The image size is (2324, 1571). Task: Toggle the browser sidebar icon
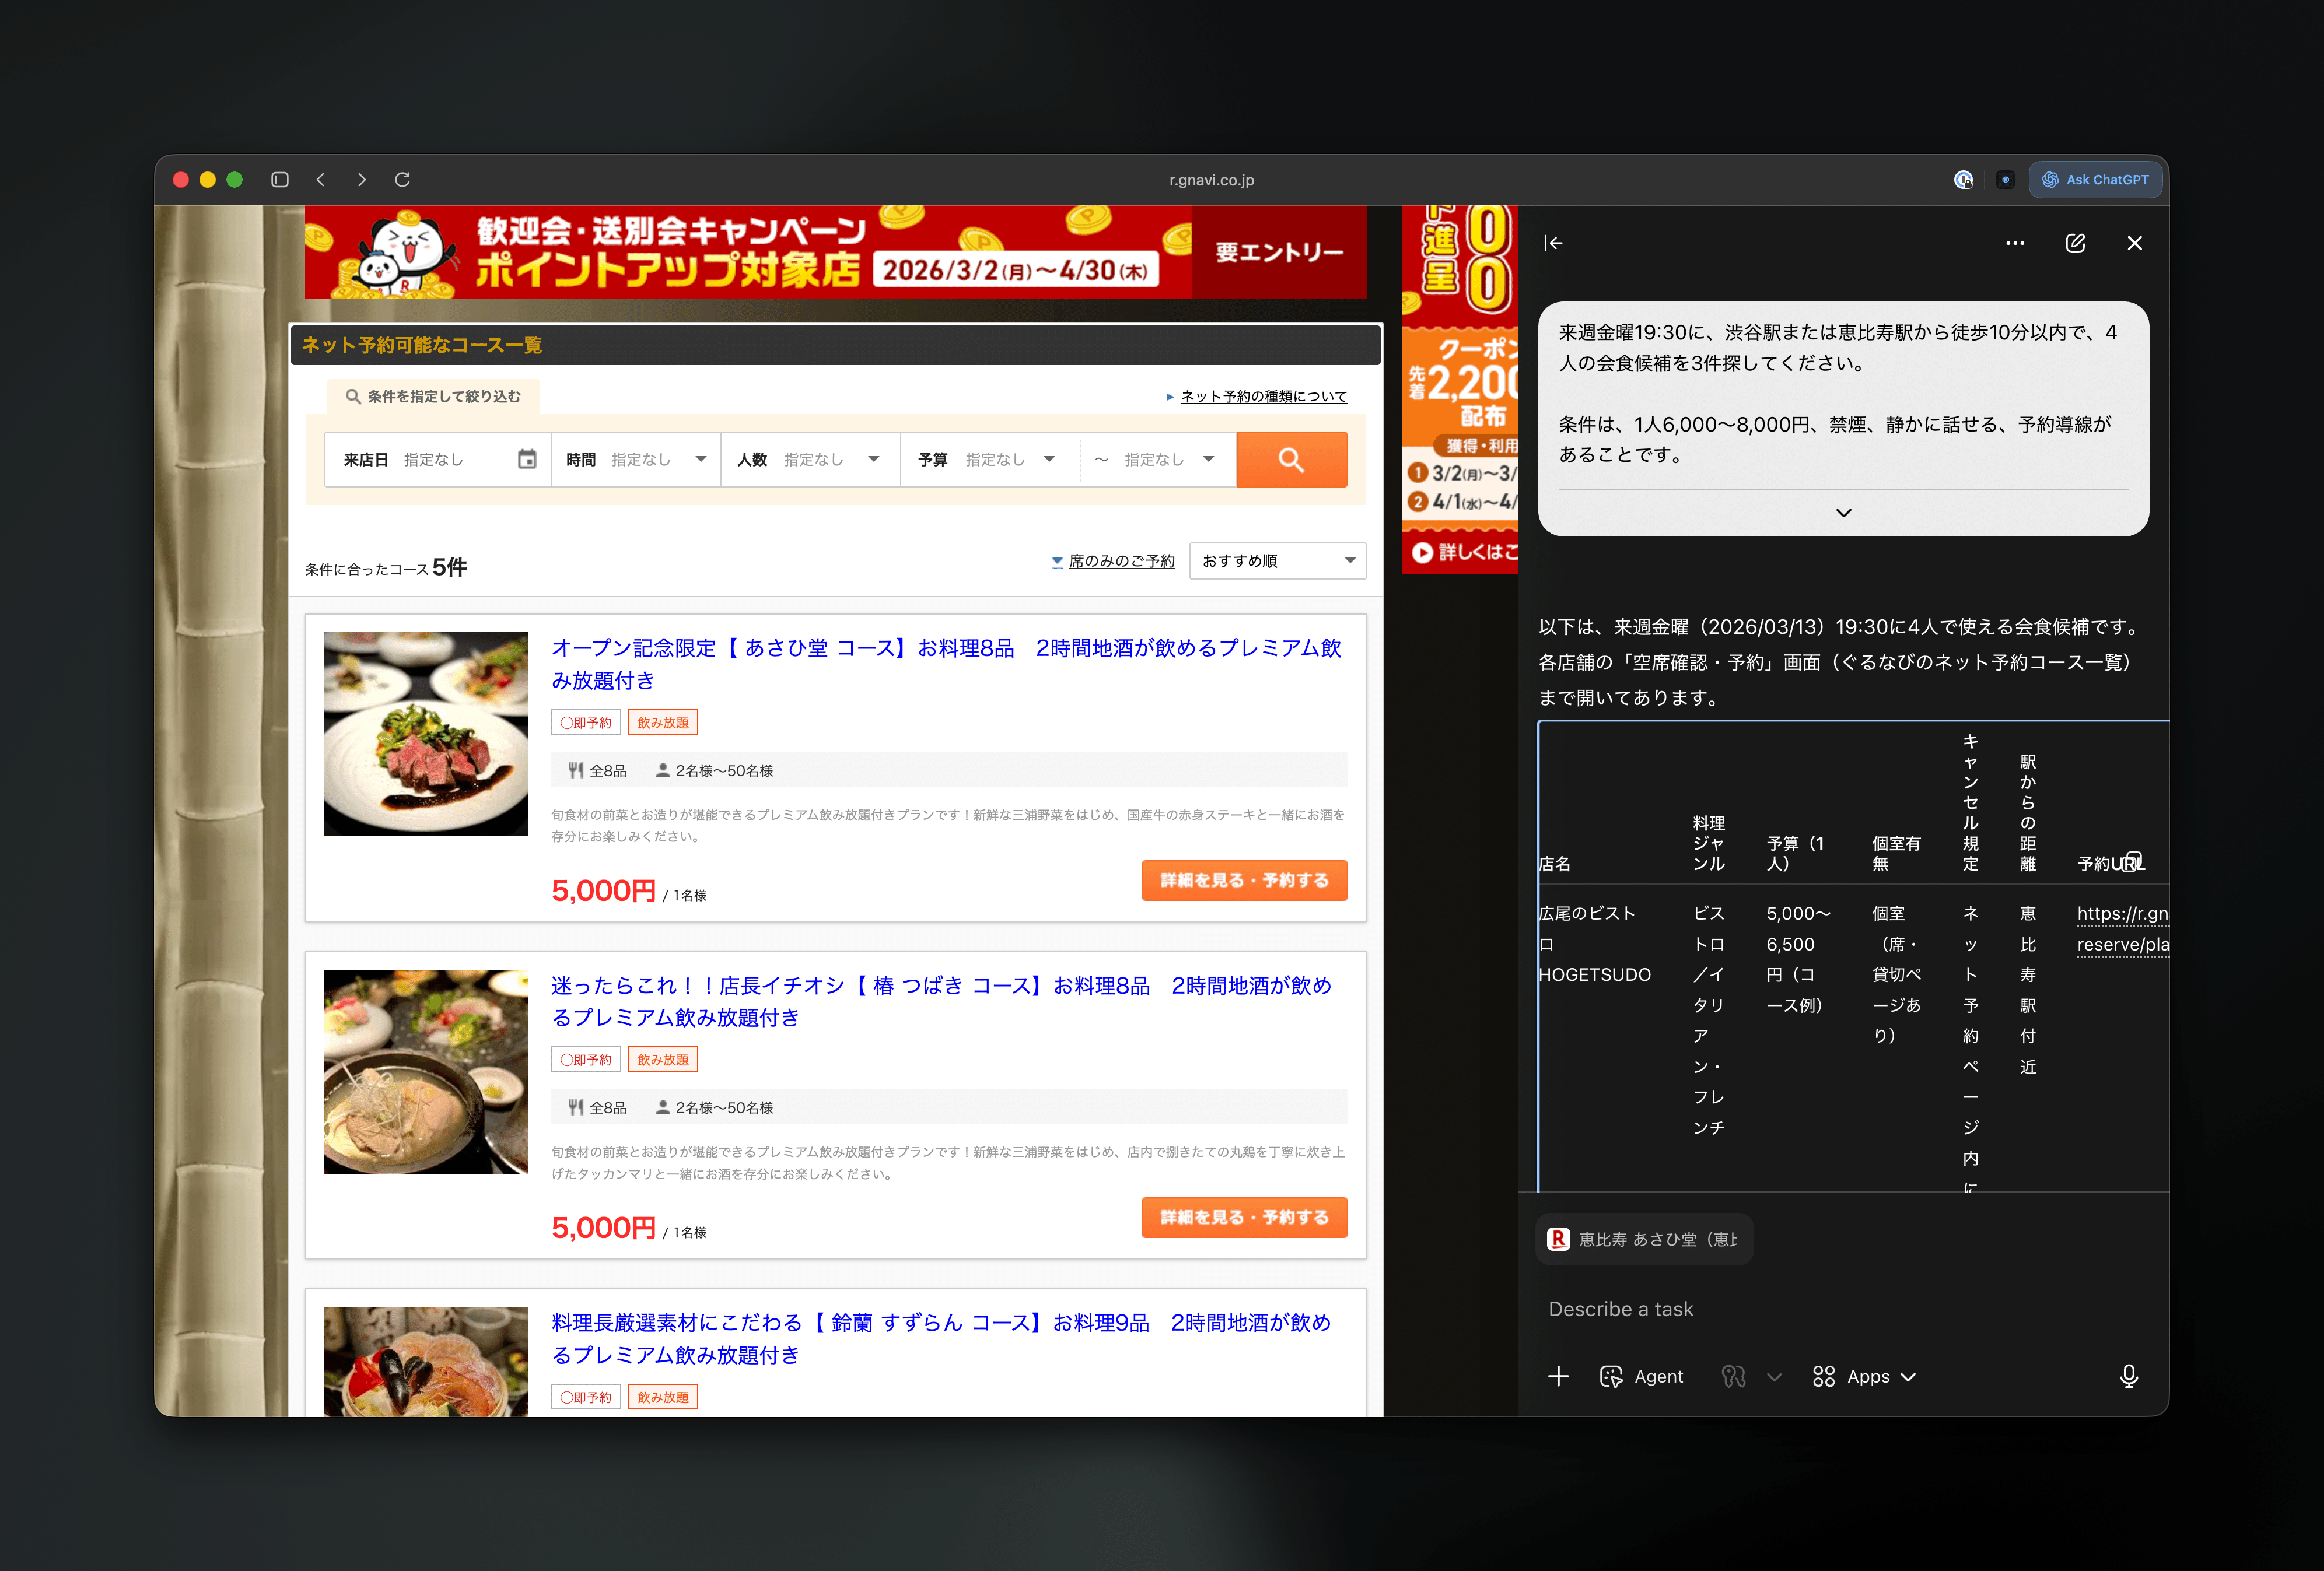click(x=280, y=180)
